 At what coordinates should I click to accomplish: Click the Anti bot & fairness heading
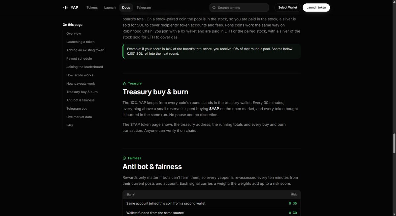[x=152, y=167]
